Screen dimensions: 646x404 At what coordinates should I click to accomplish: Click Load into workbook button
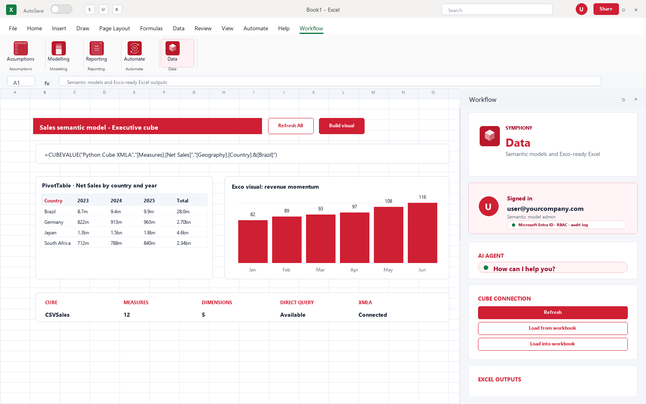point(553,344)
